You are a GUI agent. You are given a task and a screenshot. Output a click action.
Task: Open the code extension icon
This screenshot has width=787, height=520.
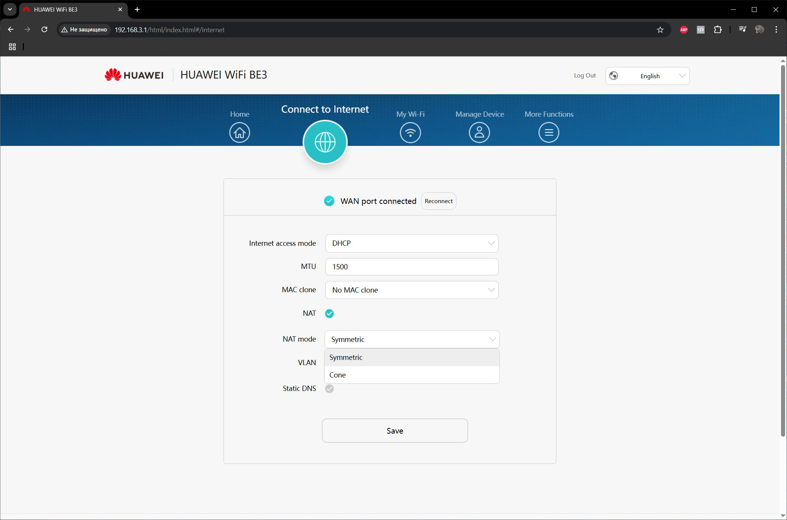coord(701,30)
